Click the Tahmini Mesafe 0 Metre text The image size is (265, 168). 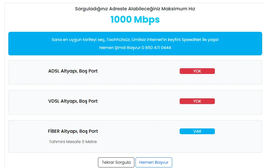point(73,142)
